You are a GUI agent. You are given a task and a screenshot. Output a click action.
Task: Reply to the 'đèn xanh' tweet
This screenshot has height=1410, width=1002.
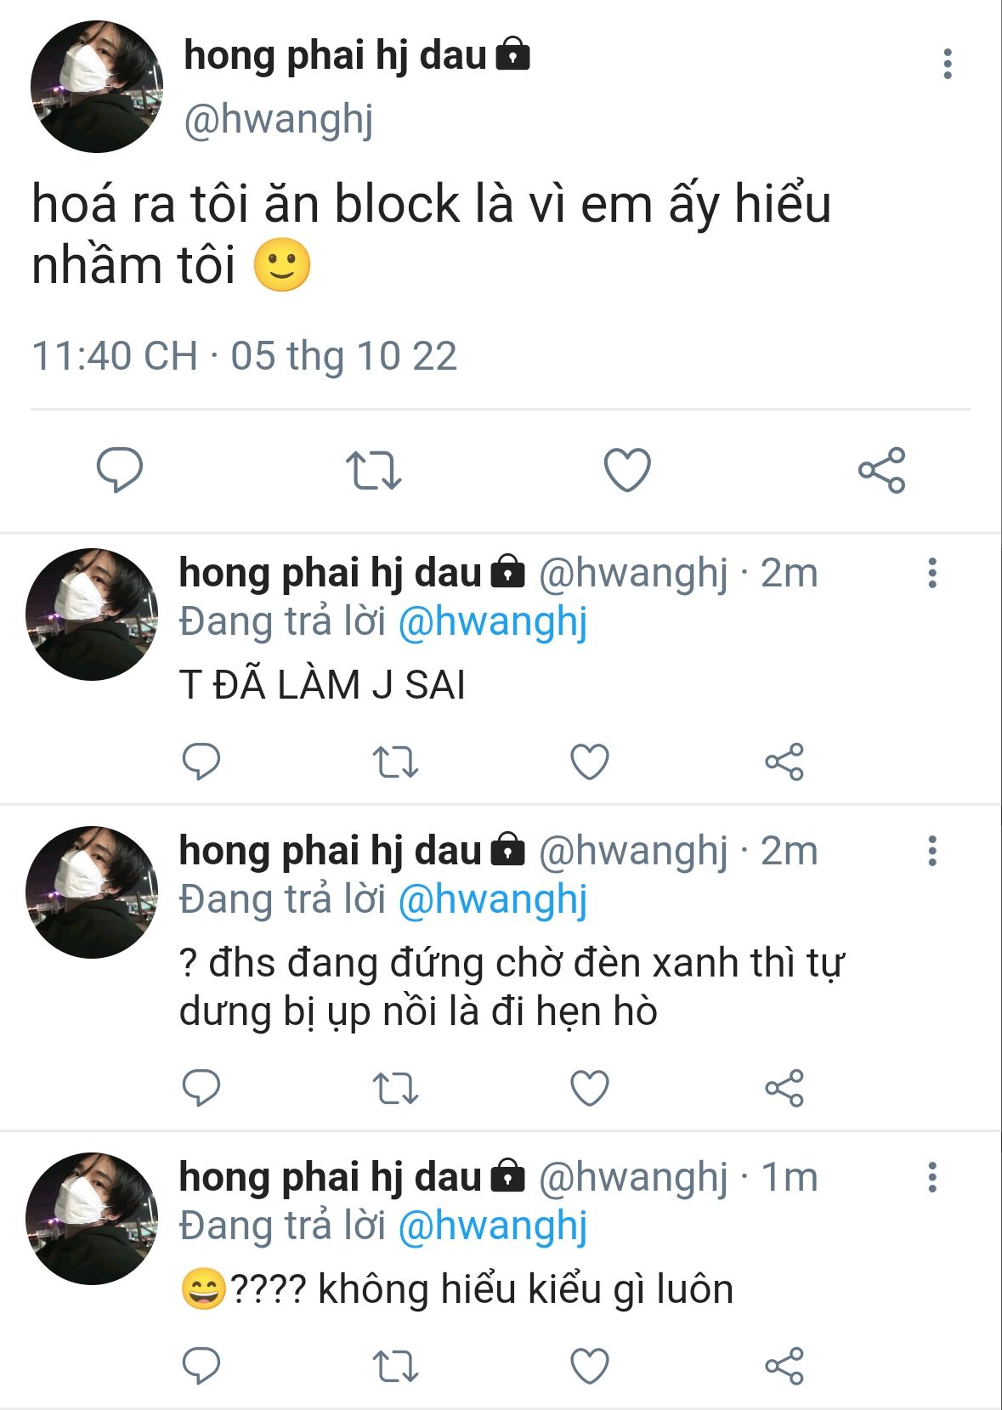[x=201, y=1088]
